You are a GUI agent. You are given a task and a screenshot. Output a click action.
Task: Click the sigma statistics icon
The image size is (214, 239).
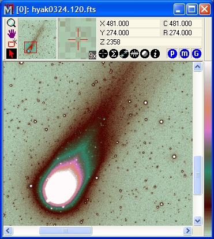[114, 54]
